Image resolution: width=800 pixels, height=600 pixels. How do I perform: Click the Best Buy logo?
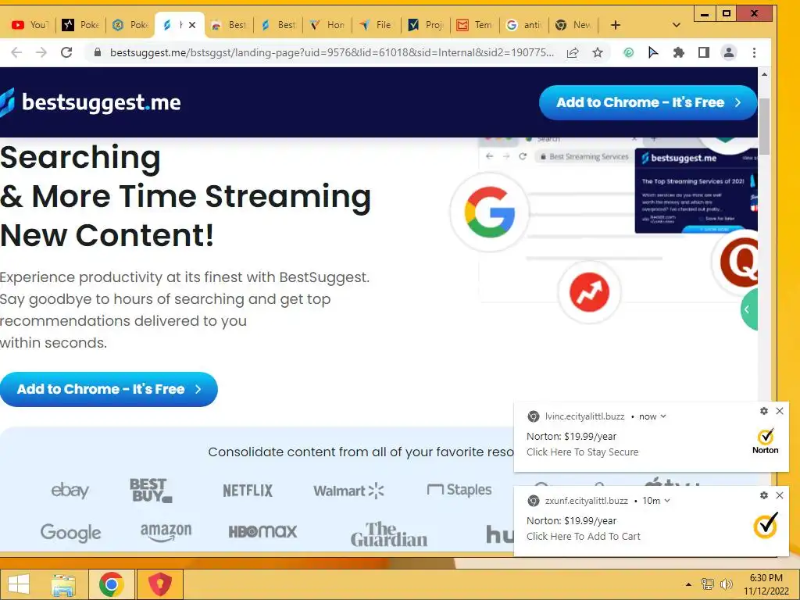[151, 491]
